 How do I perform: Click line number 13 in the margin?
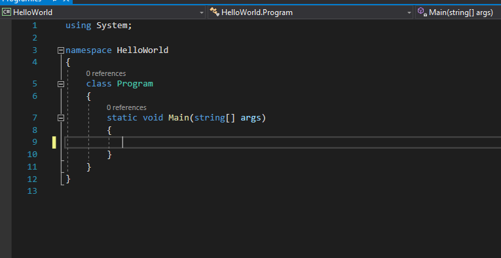[32, 191]
